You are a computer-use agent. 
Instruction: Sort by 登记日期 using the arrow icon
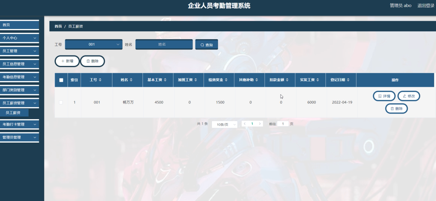(348, 80)
